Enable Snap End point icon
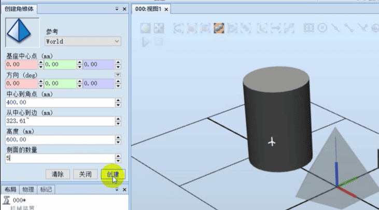Screen dimensions: 379x210 click(x=349, y=28)
